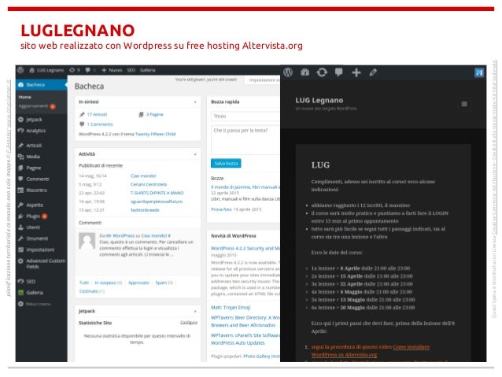502x377 pixels.
Task: Open Impostazioni schermo tab
Action: pos(263,80)
